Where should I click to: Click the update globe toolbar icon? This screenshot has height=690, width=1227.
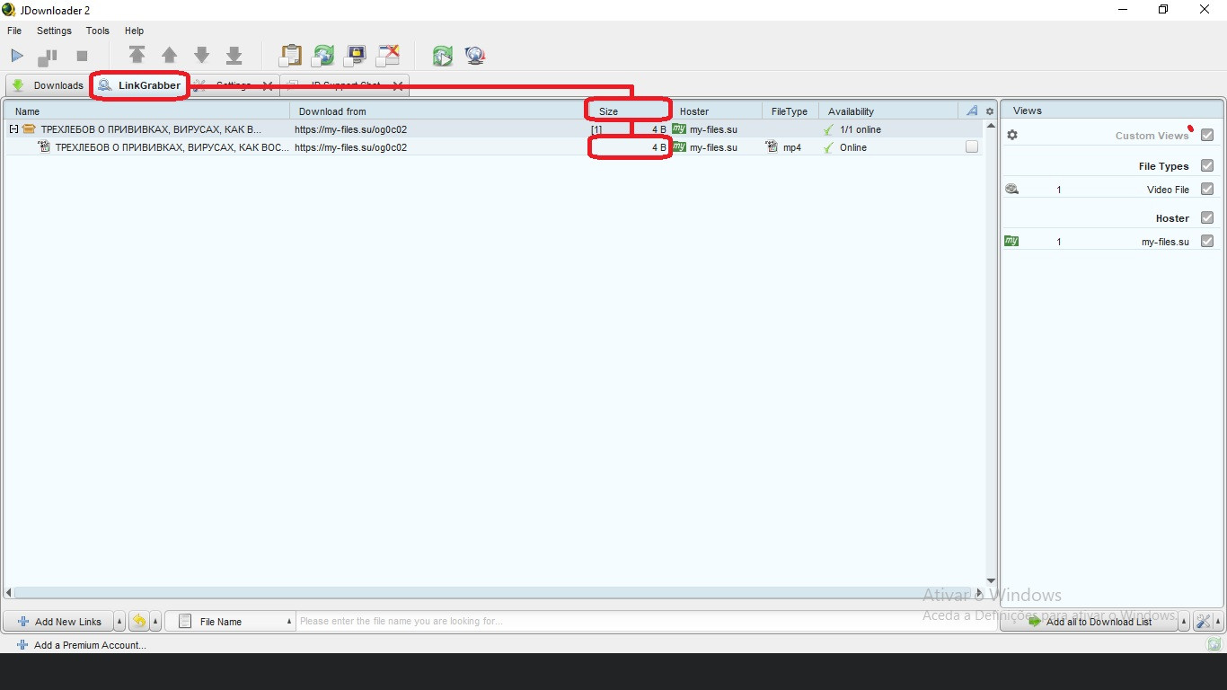tap(475, 56)
